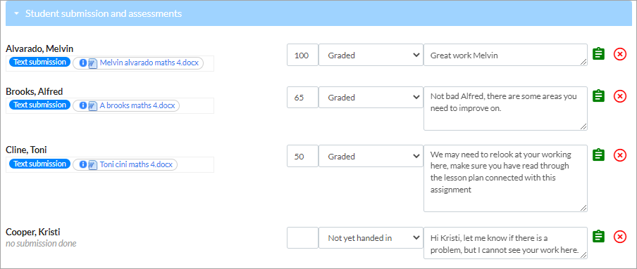Image resolution: width=637 pixels, height=269 pixels.
Task: Click student name Brooks, Alfred
Action: [x=34, y=91]
